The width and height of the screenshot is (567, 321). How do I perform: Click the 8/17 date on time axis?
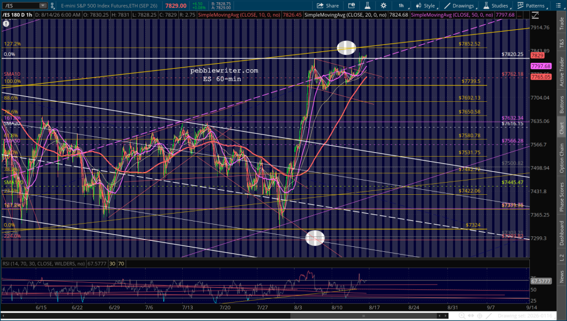(x=374, y=308)
